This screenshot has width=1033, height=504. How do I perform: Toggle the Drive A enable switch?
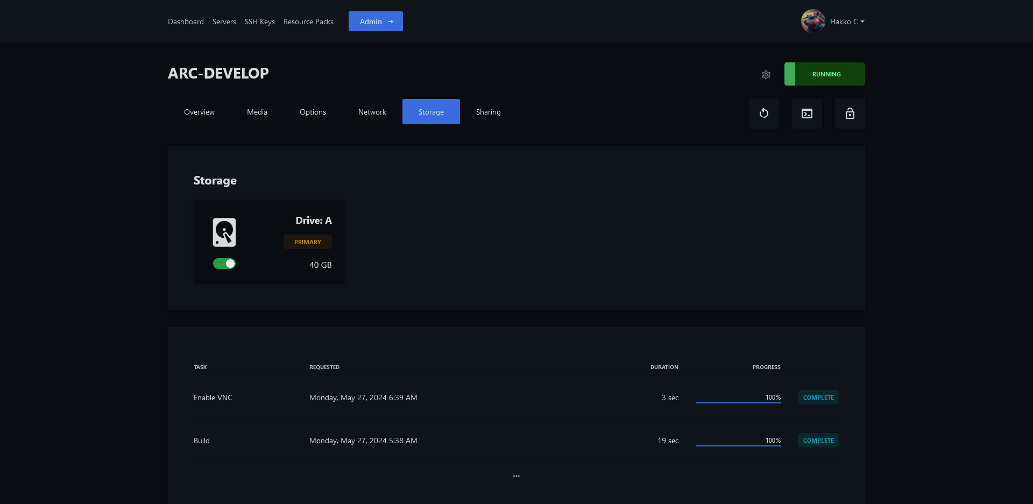point(224,264)
